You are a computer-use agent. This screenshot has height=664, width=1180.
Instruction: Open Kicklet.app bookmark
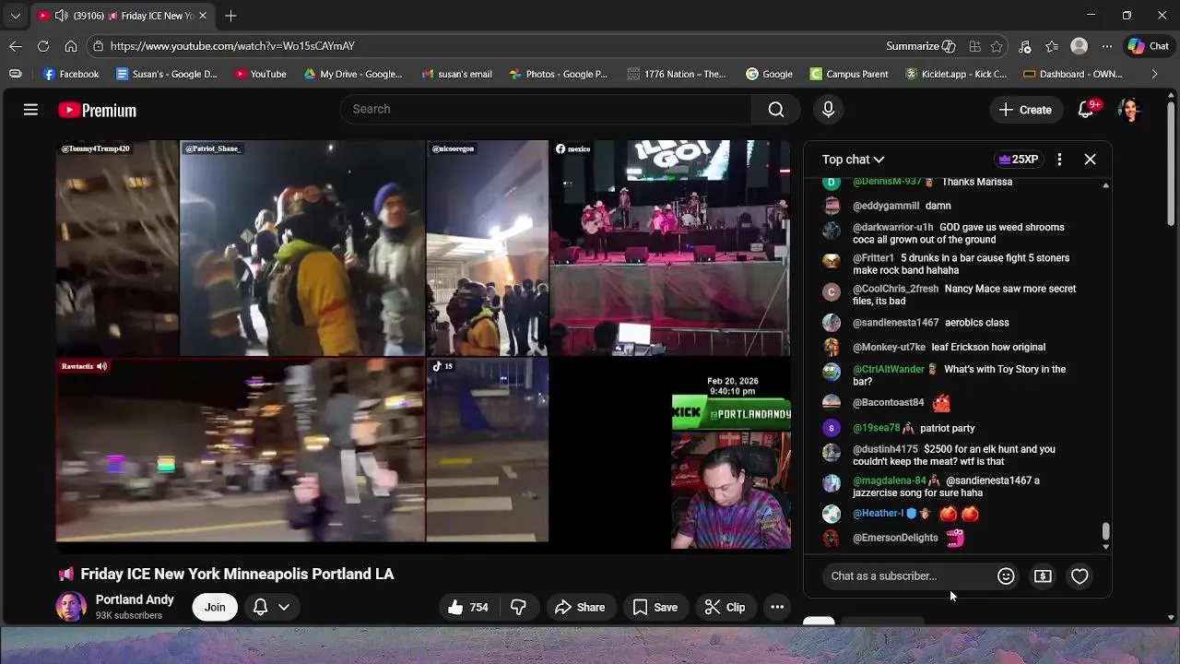click(x=956, y=74)
